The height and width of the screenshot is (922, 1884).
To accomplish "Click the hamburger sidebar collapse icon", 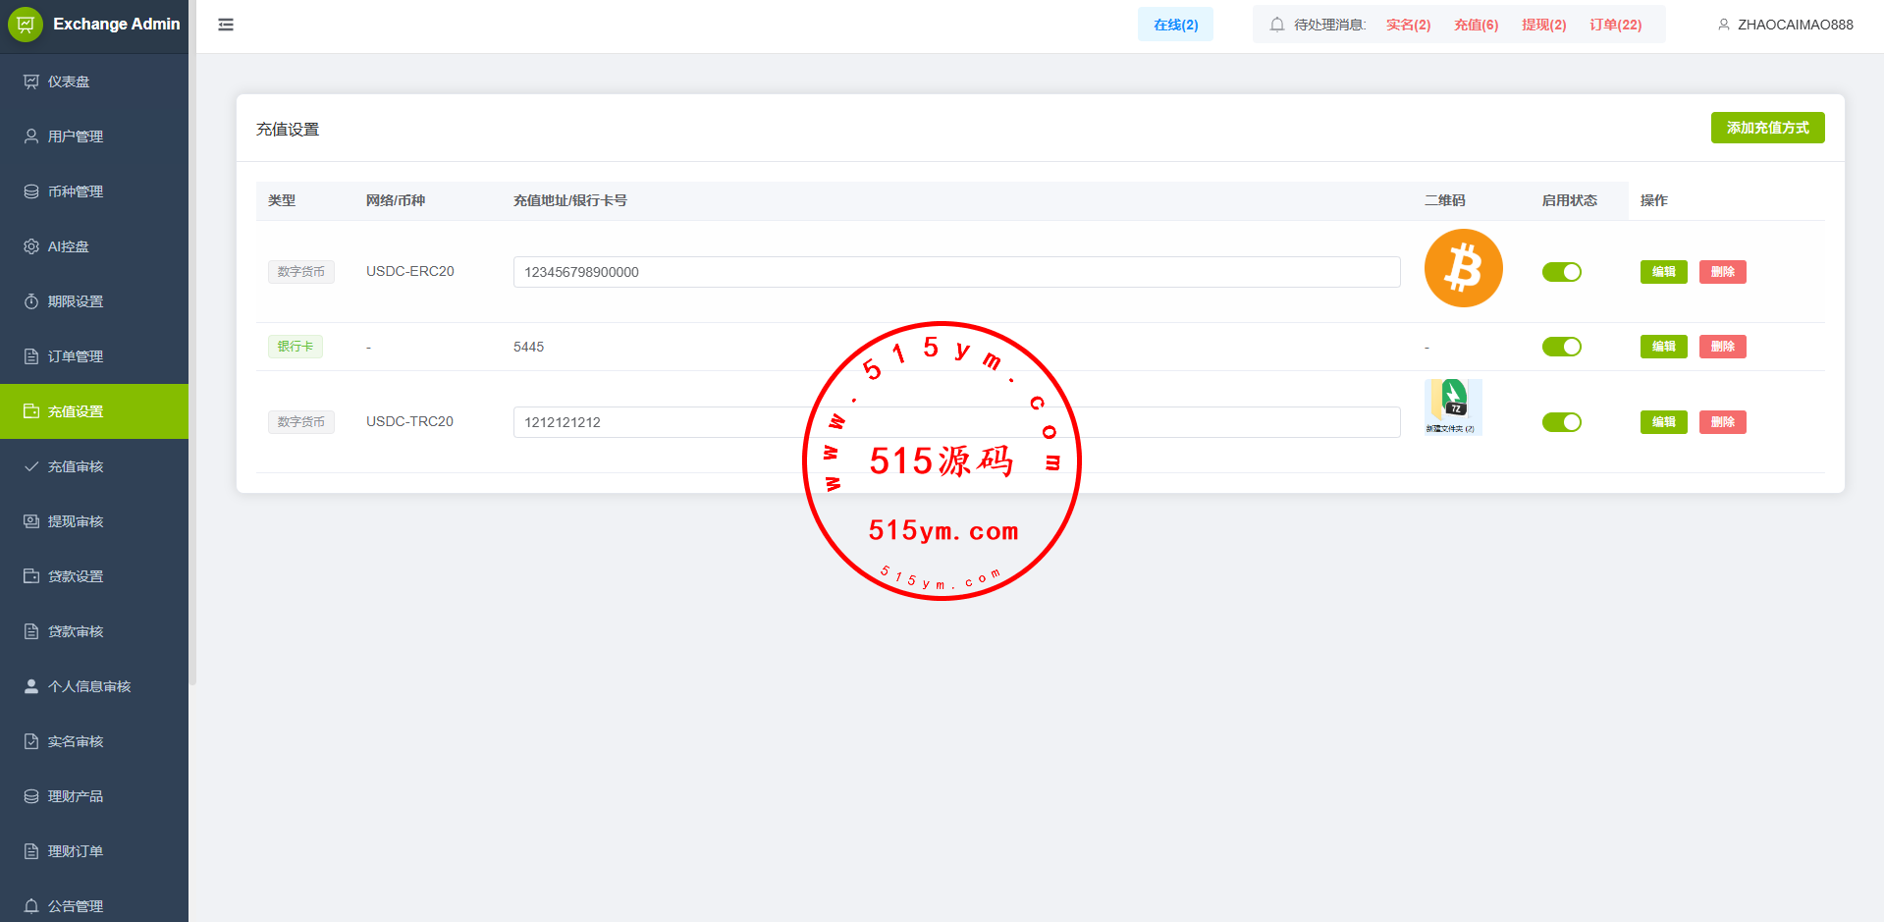I will 226,25.
